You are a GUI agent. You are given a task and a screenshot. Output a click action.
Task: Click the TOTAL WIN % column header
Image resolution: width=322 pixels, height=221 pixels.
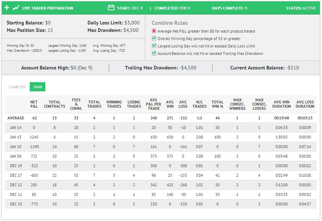(218, 104)
